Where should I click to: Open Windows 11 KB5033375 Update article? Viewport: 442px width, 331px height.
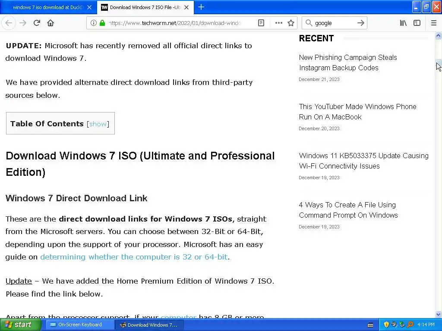coord(363,161)
